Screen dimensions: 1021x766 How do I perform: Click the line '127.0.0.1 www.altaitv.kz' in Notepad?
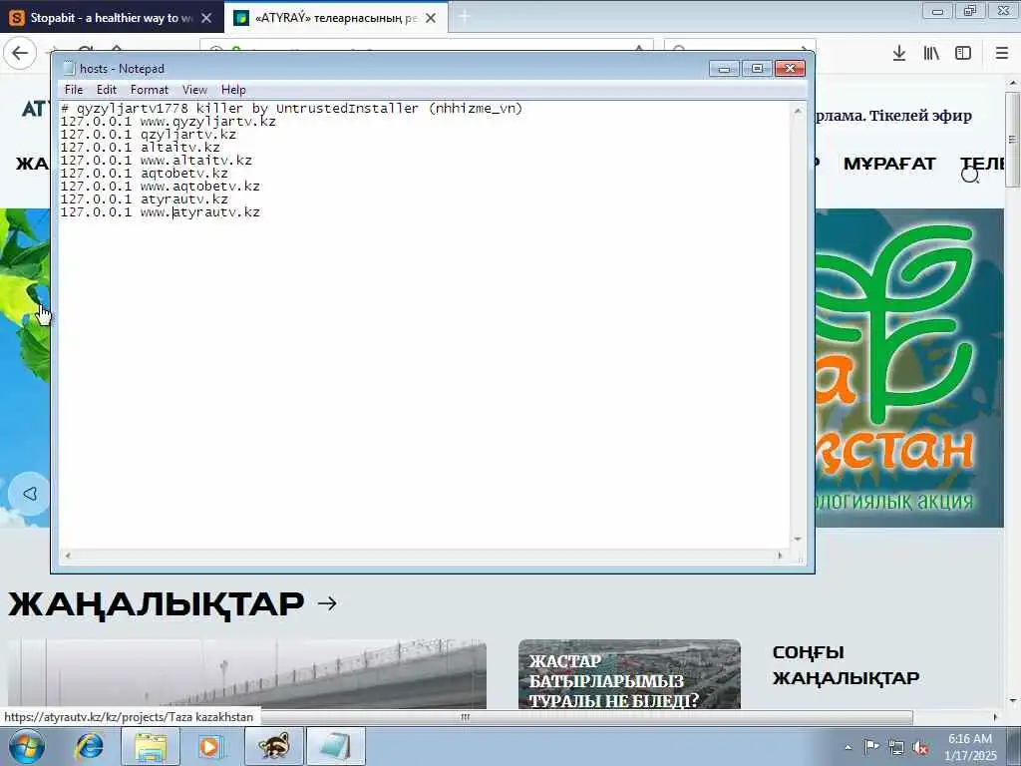point(157,161)
